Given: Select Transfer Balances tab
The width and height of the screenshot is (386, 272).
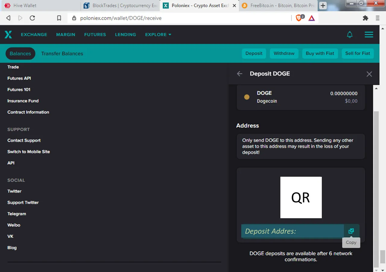Looking at the screenshot, I should (62, 54).
